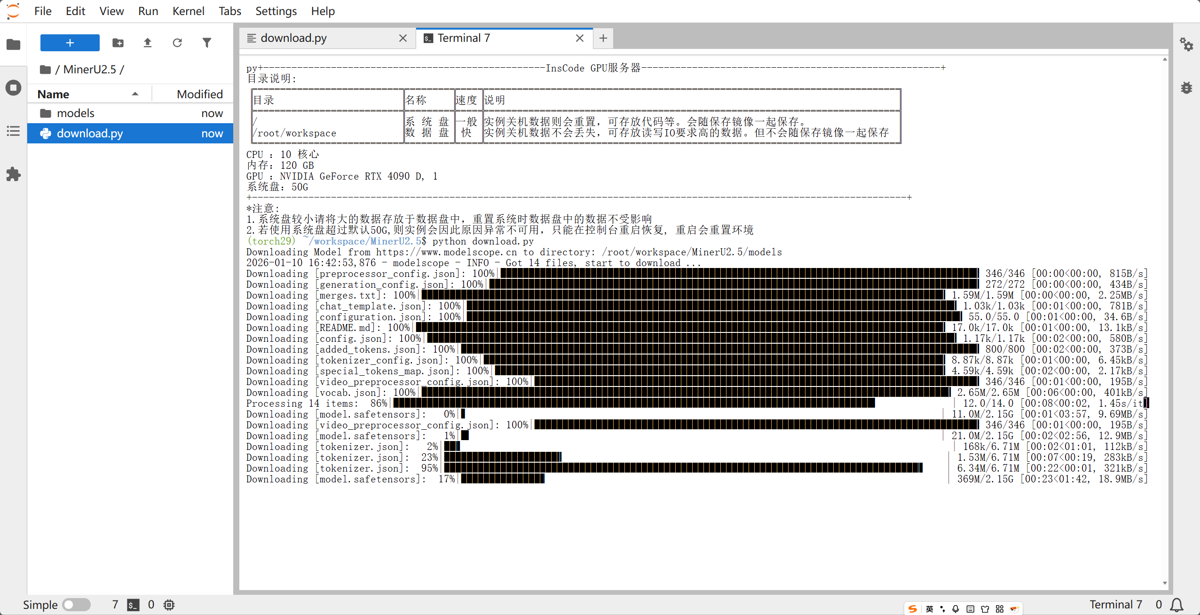Open the Table of Contents sidebar
Image resolution: width=1200 pixels, height=615 pixels.
click(13, 131)
